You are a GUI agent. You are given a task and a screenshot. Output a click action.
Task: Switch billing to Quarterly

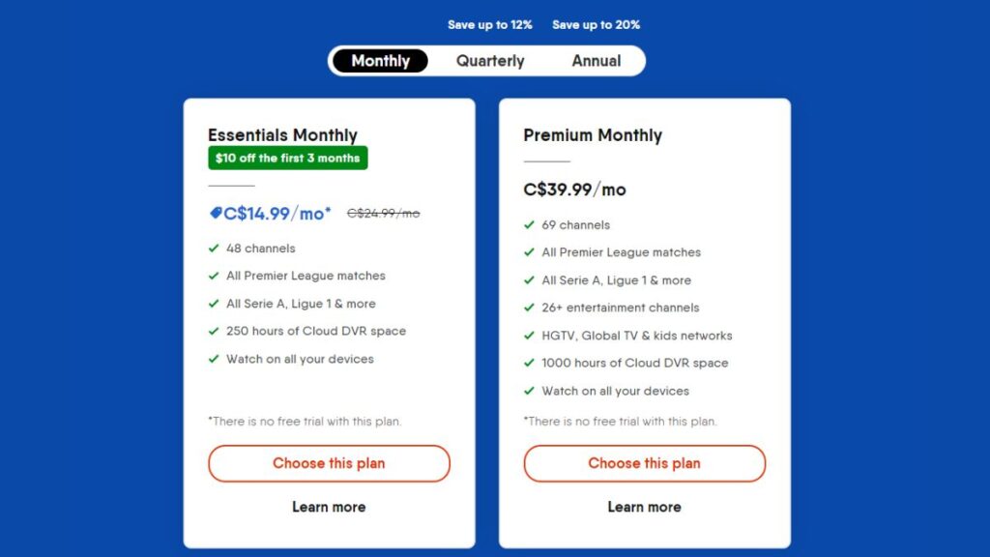[x=490, y=61]
